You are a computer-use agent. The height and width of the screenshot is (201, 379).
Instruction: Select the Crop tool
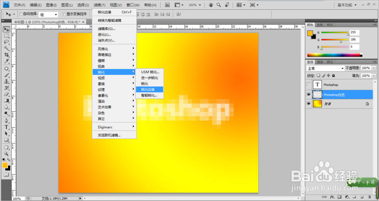pos(6,55)
